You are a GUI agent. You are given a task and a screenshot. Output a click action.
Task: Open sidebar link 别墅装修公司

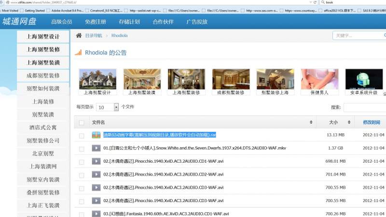coord(43,140)
